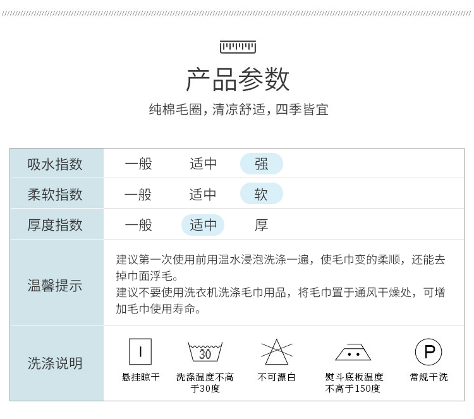
Task: Click the 柔软指数 row label
Action: click(56, 195)
